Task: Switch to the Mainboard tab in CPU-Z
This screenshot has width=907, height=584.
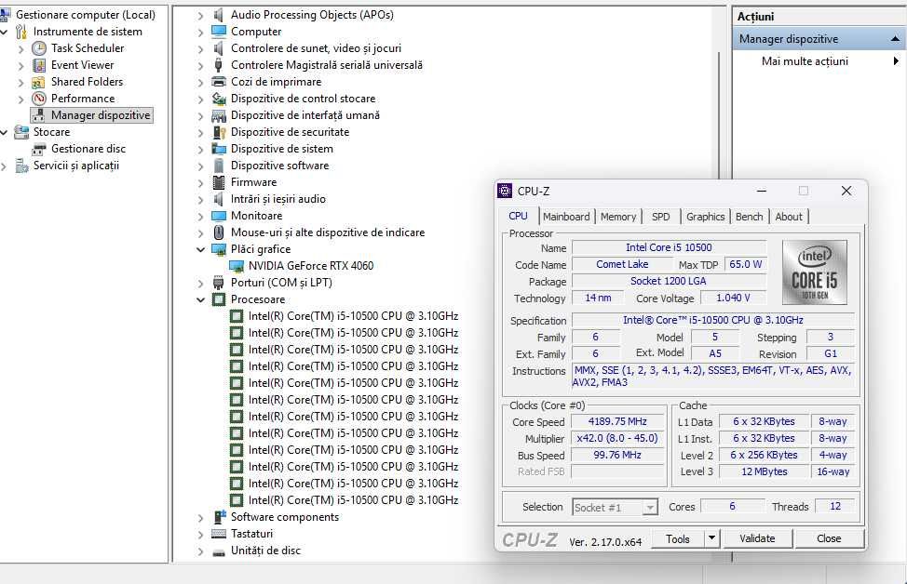Action: (566, 217)
